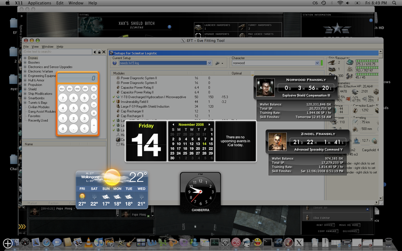Click the Wi-Fi status icon
402x251 pixels.
pyautogui.click(x=340, y=3)
